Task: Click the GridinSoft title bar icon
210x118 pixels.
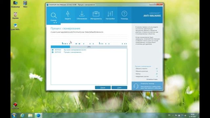Action: (x=47, y=5)
